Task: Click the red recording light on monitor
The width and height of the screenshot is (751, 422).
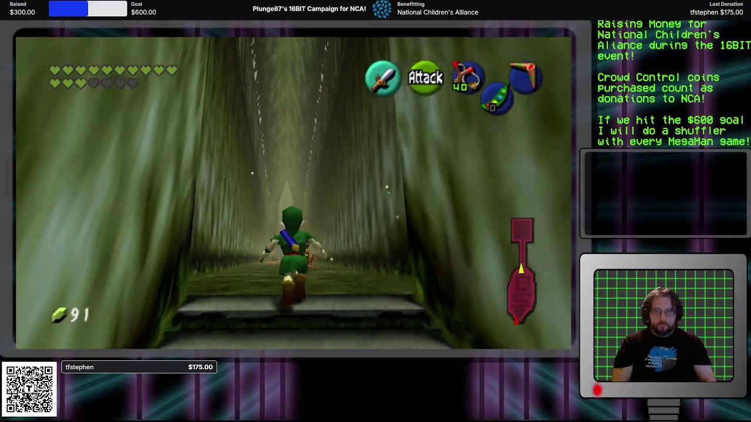Action: coord(597,390)
